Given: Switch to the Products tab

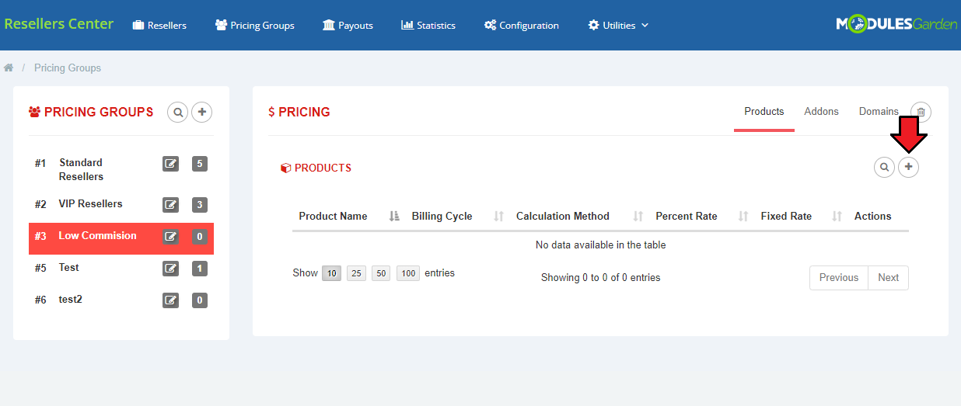Looking at the screenshot, I should pyautogui.click(x=764, y=112).
